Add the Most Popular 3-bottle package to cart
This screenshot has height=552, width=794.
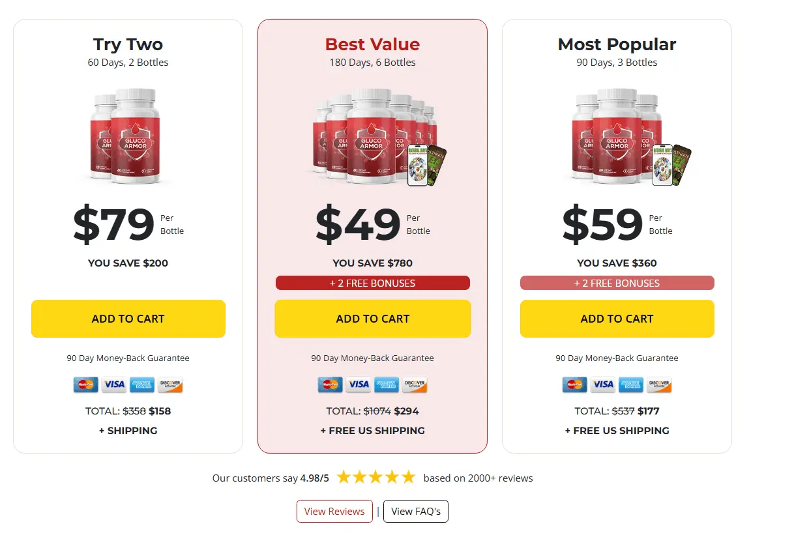pyautogui.click(x=617, y=319)
